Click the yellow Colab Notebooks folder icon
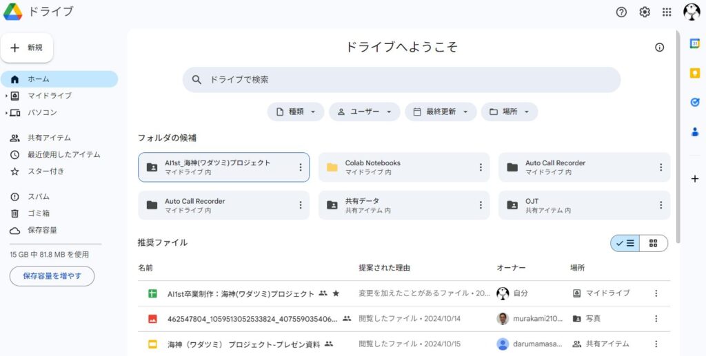The height and width of the screenshot is (356, 706). (x=332, y=167)
